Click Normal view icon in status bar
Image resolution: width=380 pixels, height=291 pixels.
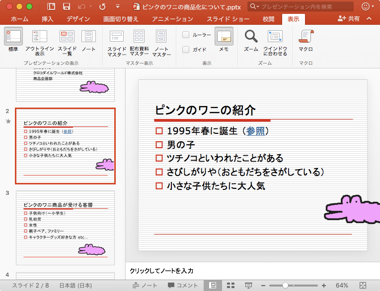click(213, 286)
